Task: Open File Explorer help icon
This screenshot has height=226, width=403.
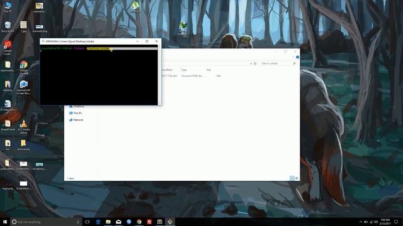Action: (x=297, y=57)
